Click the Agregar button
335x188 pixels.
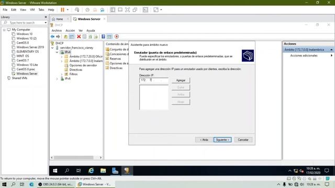click(x=181, y=80)
